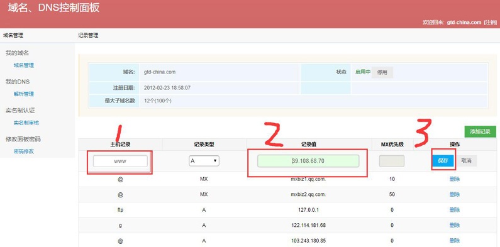
Task: Click the ftp host record cell
Action: pos(120,210)
